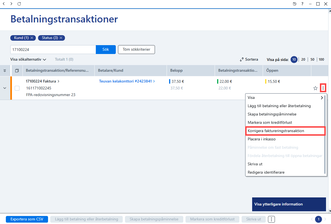The height and width of the screenshot is (224, 331).
Task: Click the search field containing 17100224
Action: (x=53, y=50)
